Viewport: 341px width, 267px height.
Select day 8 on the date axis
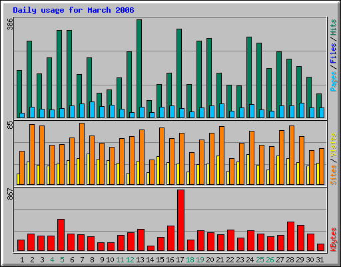92,260
